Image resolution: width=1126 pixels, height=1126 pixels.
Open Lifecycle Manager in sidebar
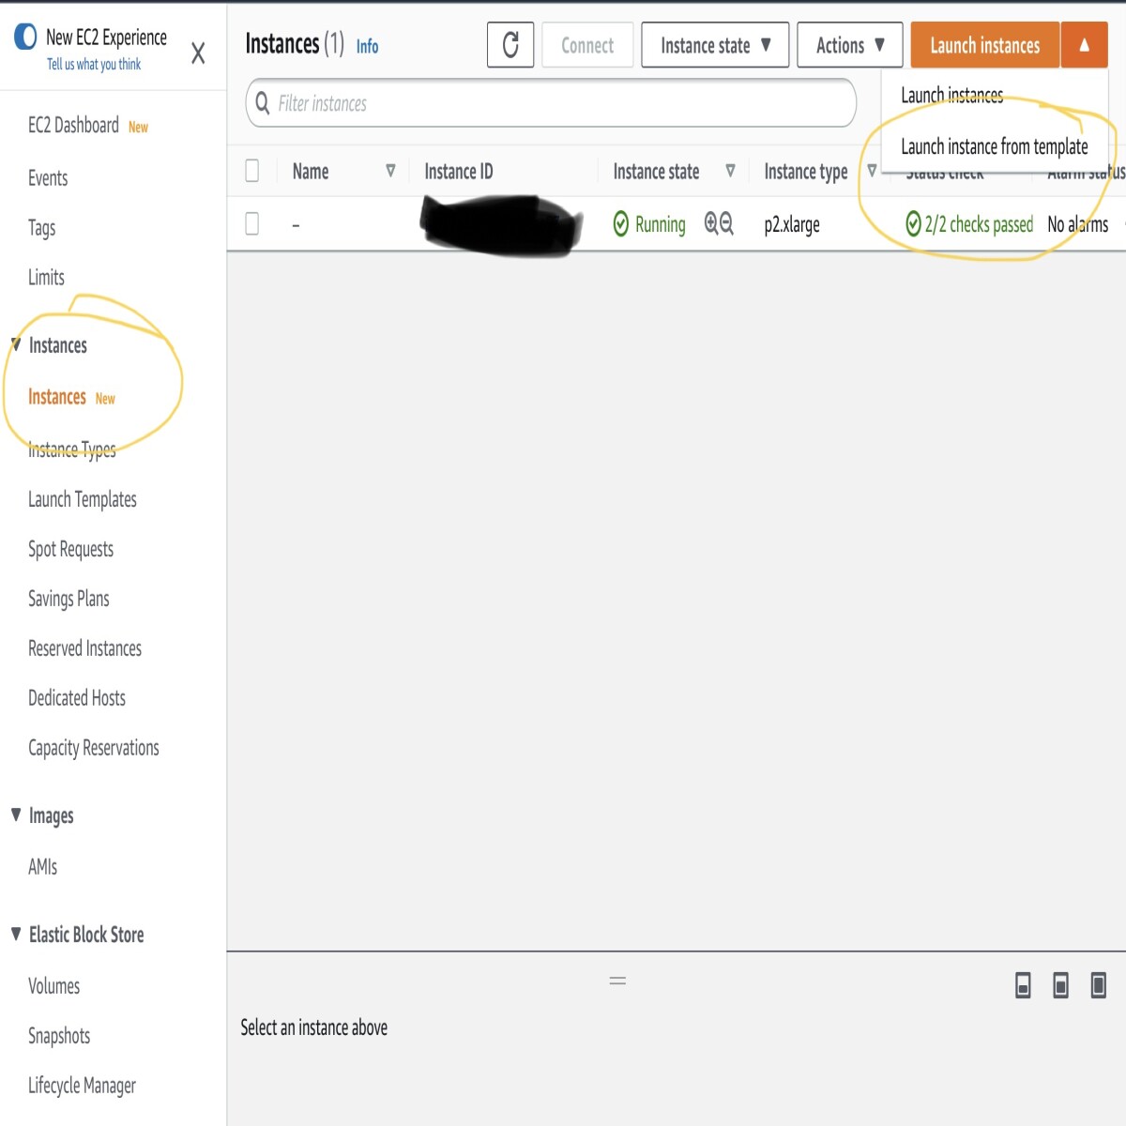(x=82, y=1086)
